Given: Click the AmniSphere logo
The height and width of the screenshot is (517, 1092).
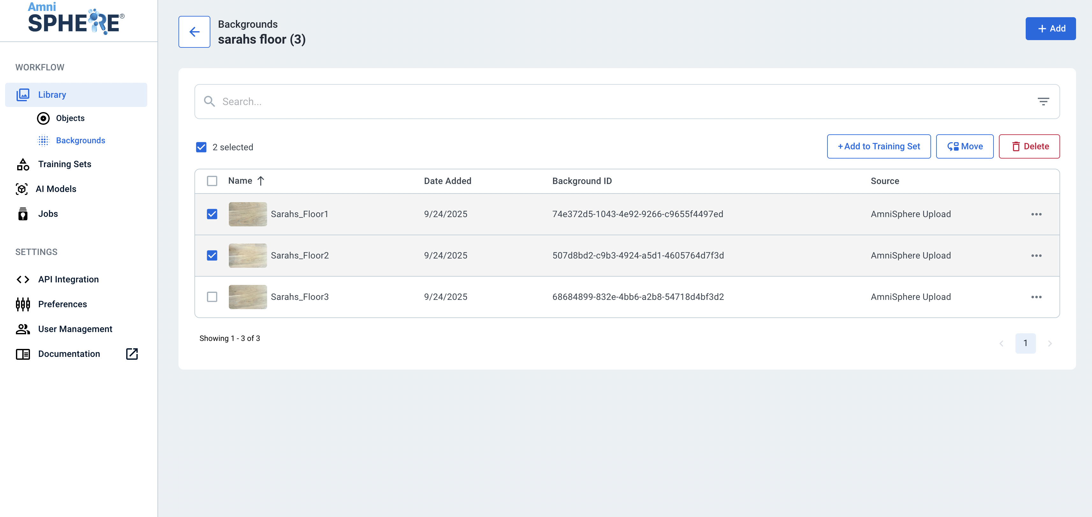Looking at the screenshot, I should [76, 19].
